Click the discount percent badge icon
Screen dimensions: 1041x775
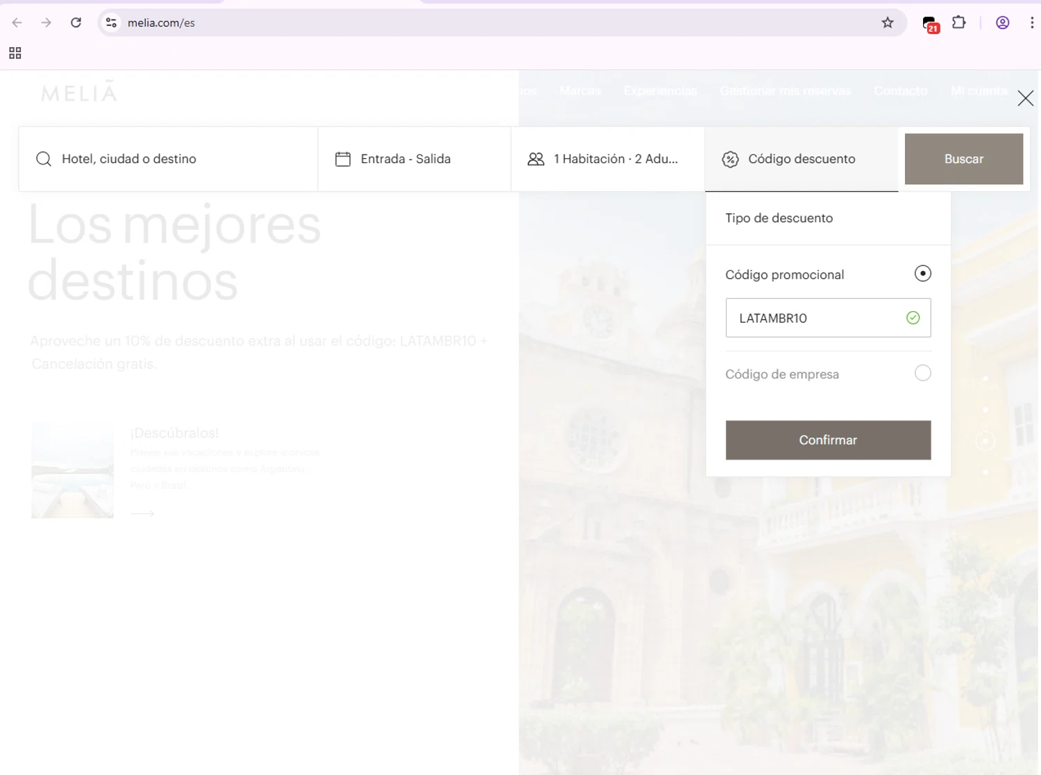[x=730, y=159]
